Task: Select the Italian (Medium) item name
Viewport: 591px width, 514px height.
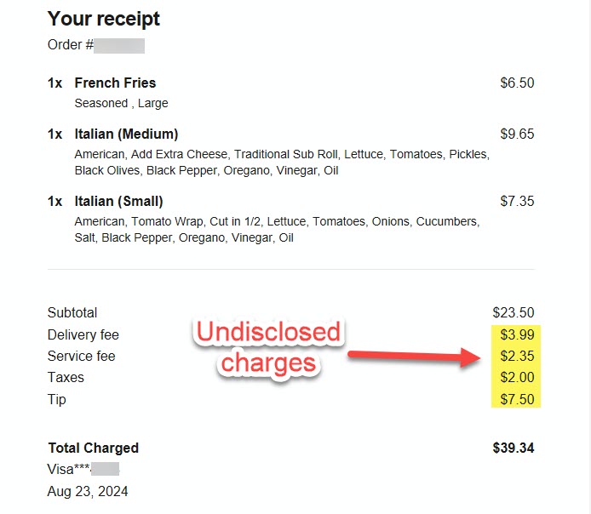Action: (126, 134)
